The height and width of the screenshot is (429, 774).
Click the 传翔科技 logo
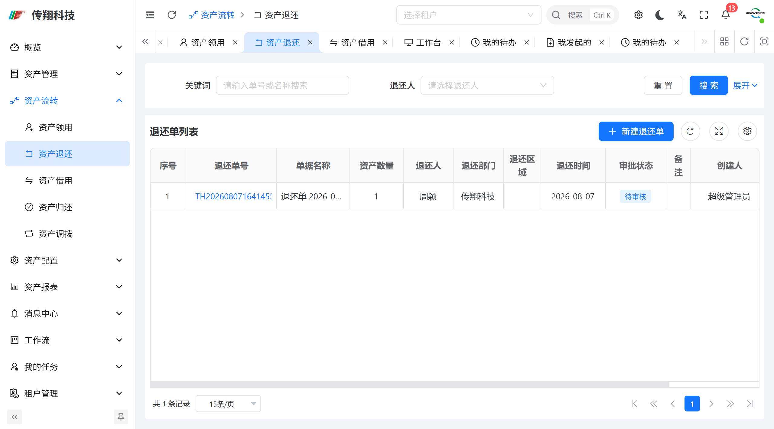click(x=42, y=15)
